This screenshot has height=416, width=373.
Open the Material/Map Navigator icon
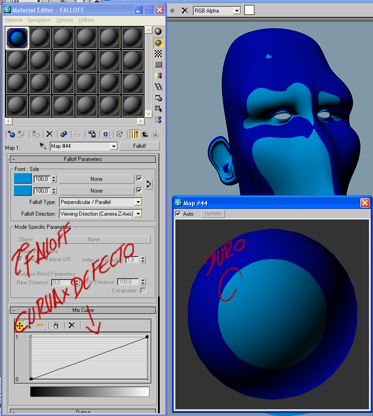pyautogui.click(x=158, y=120)
